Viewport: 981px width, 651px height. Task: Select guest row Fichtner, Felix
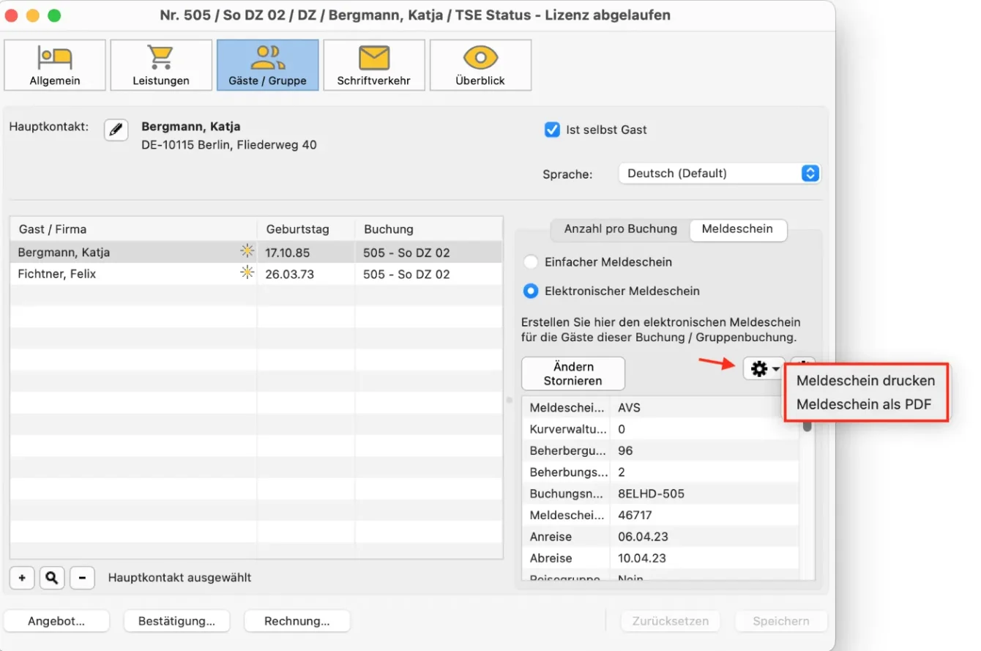256,274
